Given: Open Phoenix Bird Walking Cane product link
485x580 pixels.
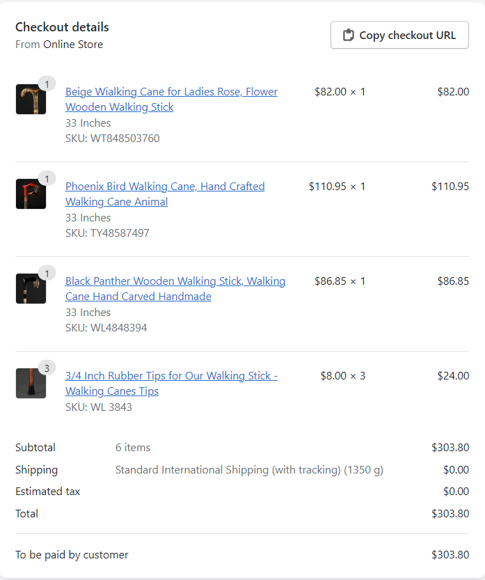Looking at the screenshot, I should pos(165,187).
